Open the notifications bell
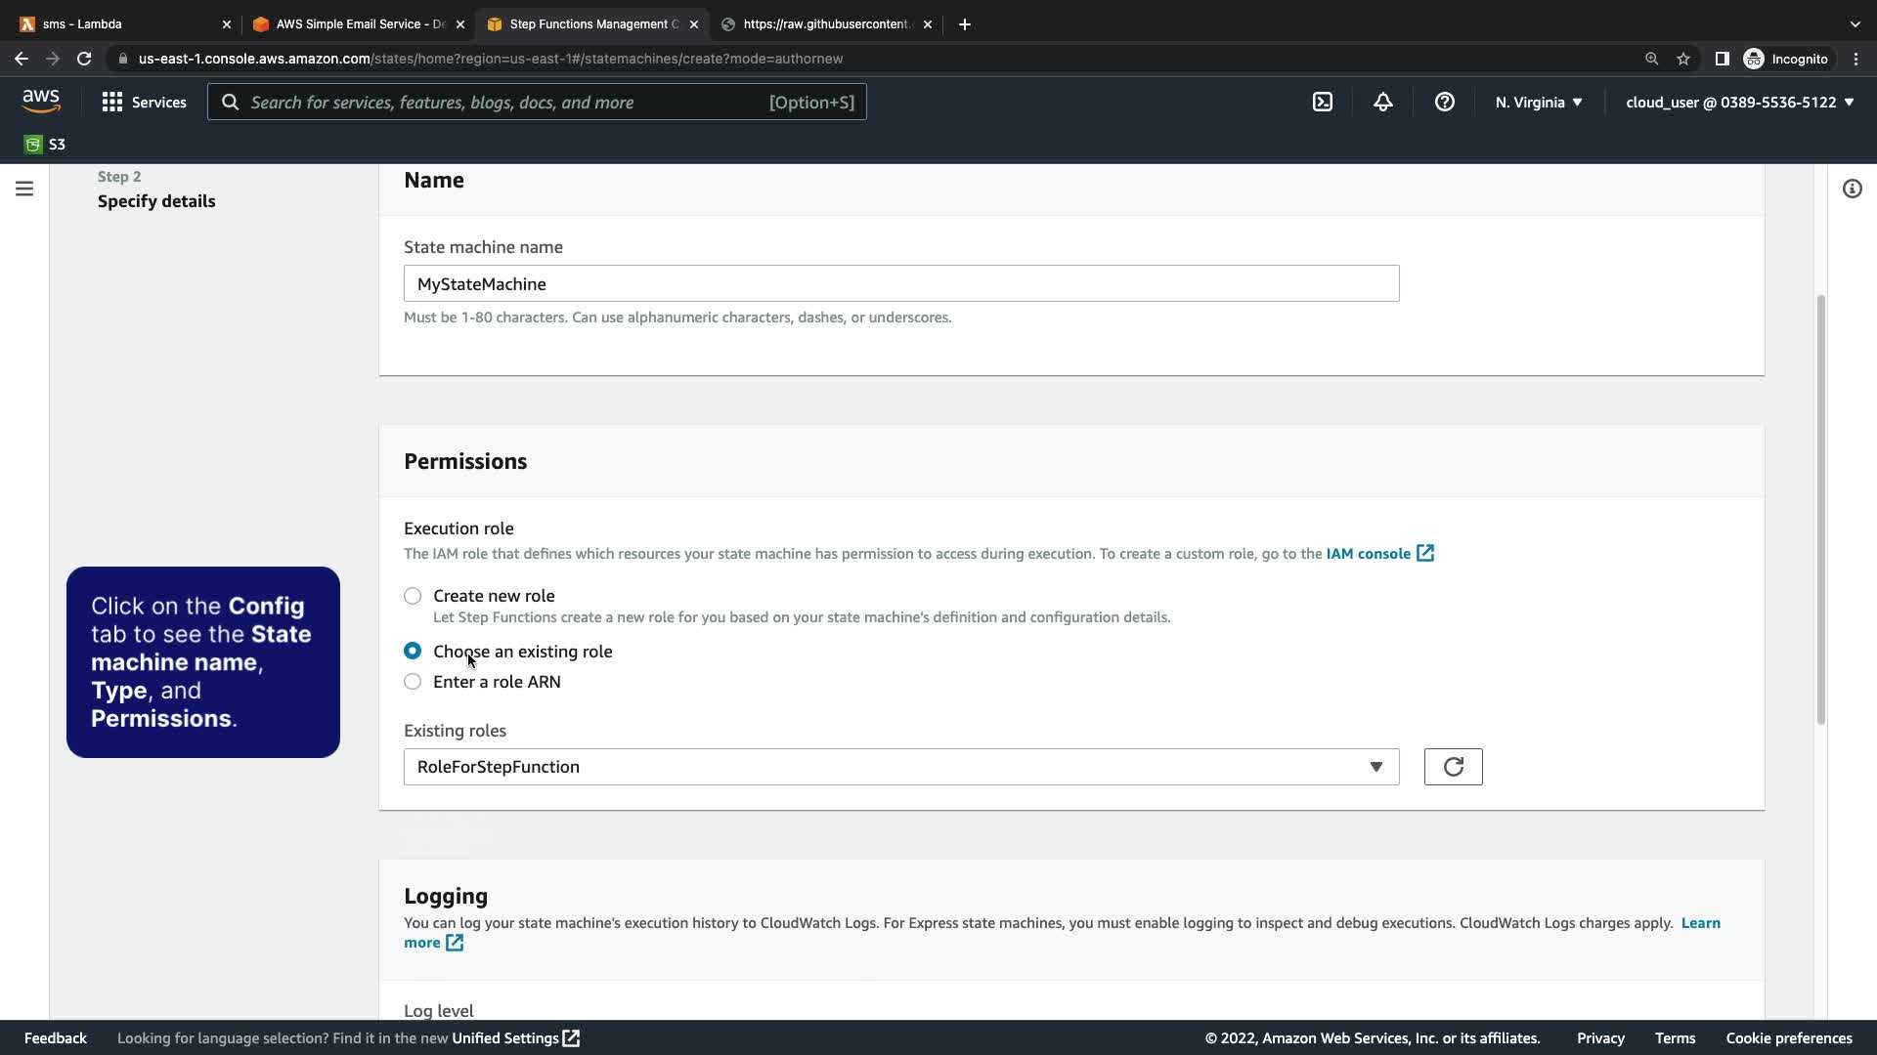The height and width of the screenshot is (1055, 1877). coord(1382,102)
